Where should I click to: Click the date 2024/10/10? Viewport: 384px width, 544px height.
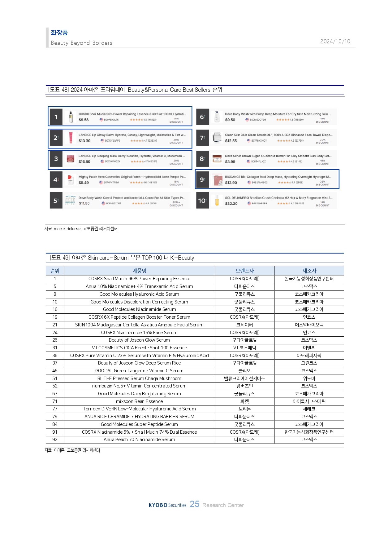click(x=335, y=42)
